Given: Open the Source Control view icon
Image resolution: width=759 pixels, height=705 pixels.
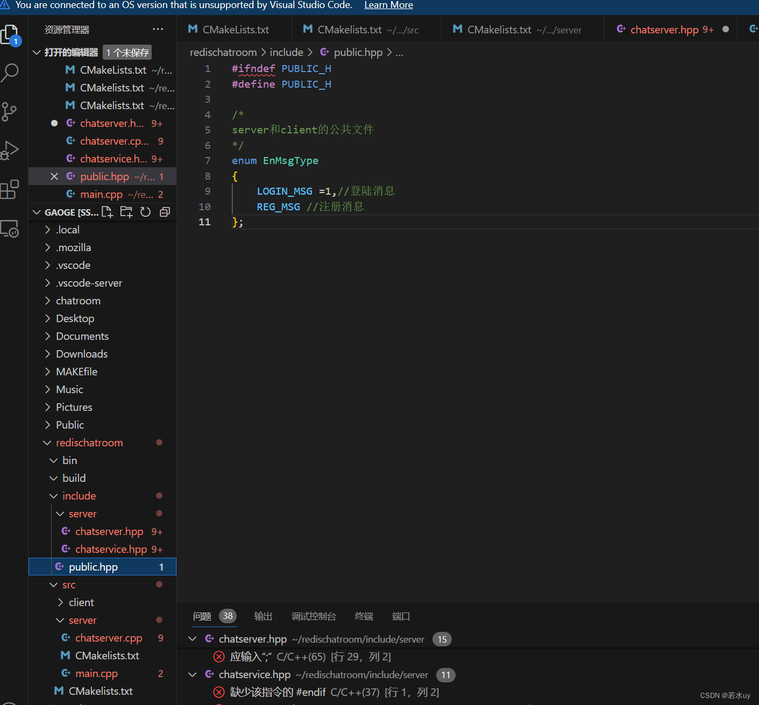Looking at the screenshot, I should [x=9, y=111].
